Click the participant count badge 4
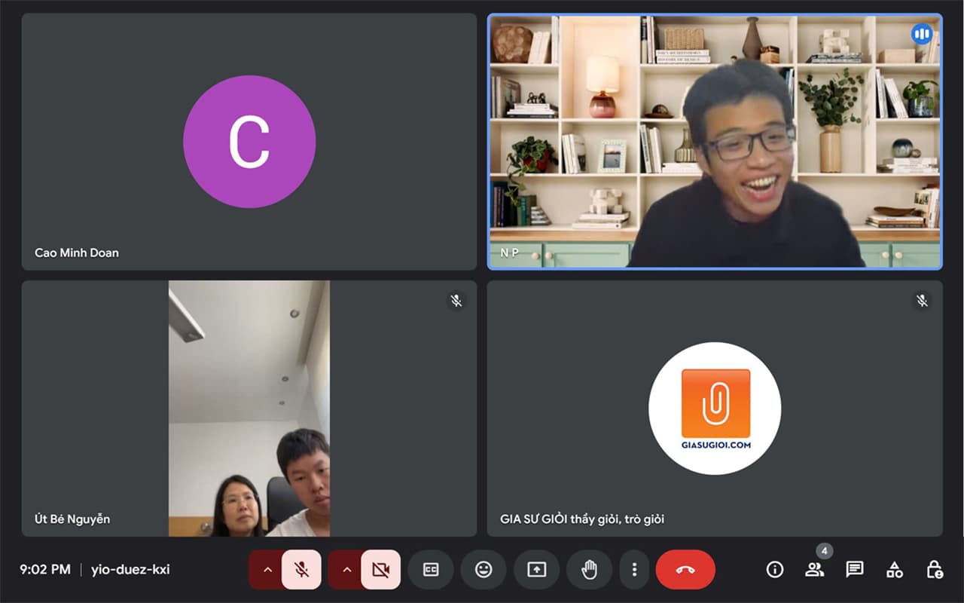964x603 pixels. [x=825, y=551]
